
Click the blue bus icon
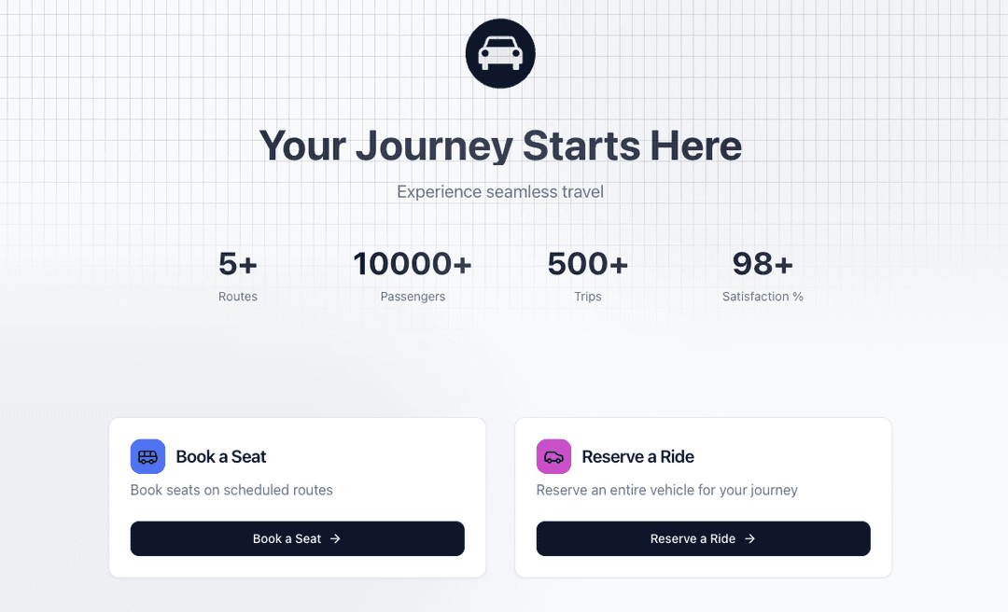[147, 457]
